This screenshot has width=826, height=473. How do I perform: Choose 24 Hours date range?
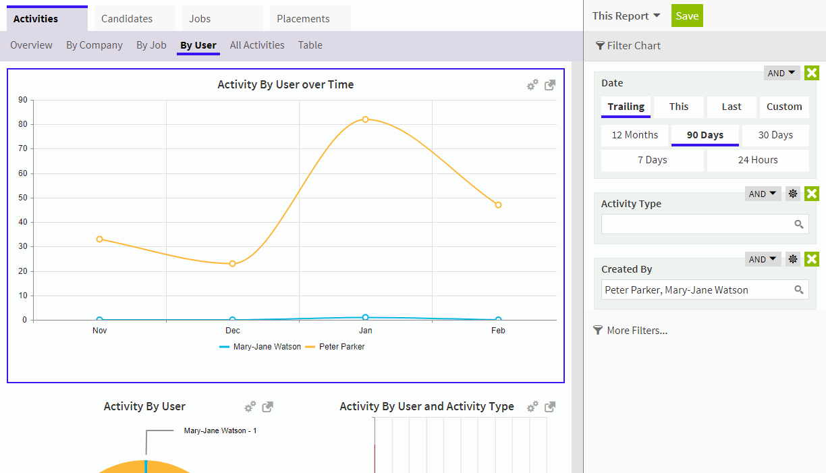pyautogui.click(x=758, y=161)
